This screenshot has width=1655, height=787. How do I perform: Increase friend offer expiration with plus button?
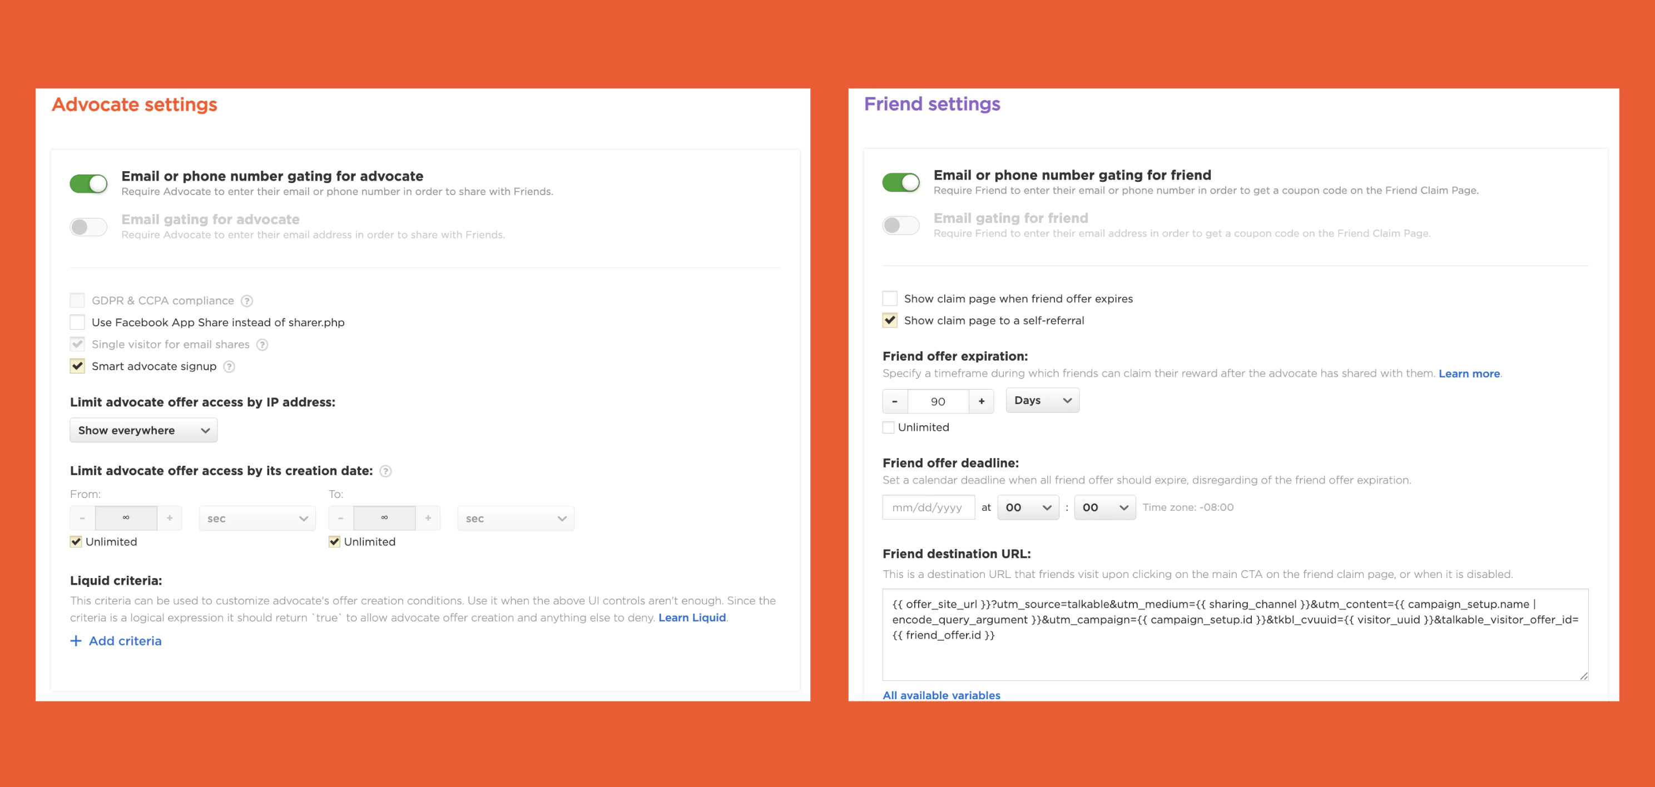(981, 401)
